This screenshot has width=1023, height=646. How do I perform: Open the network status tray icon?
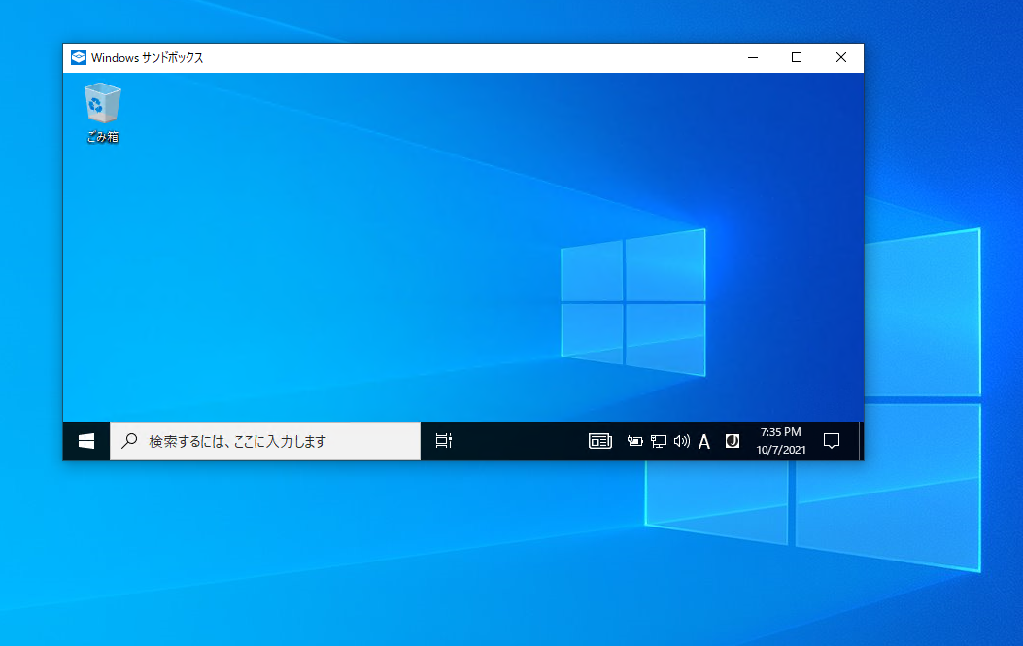tap(659, 441)
